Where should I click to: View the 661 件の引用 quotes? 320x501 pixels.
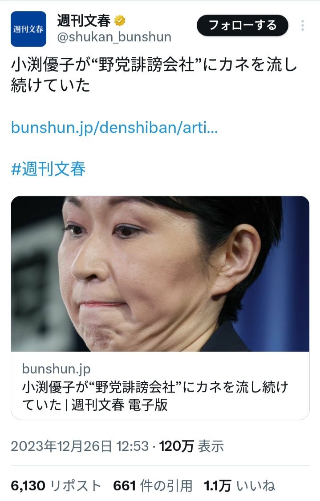[153, 486]
